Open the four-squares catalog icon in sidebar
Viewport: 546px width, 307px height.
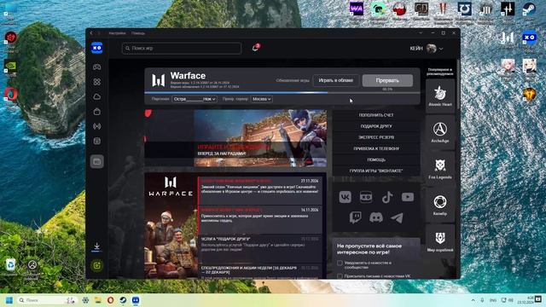(96, 82)
